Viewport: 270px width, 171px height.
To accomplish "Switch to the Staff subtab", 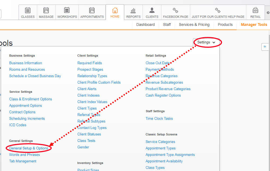I will [x=167, y=25].
